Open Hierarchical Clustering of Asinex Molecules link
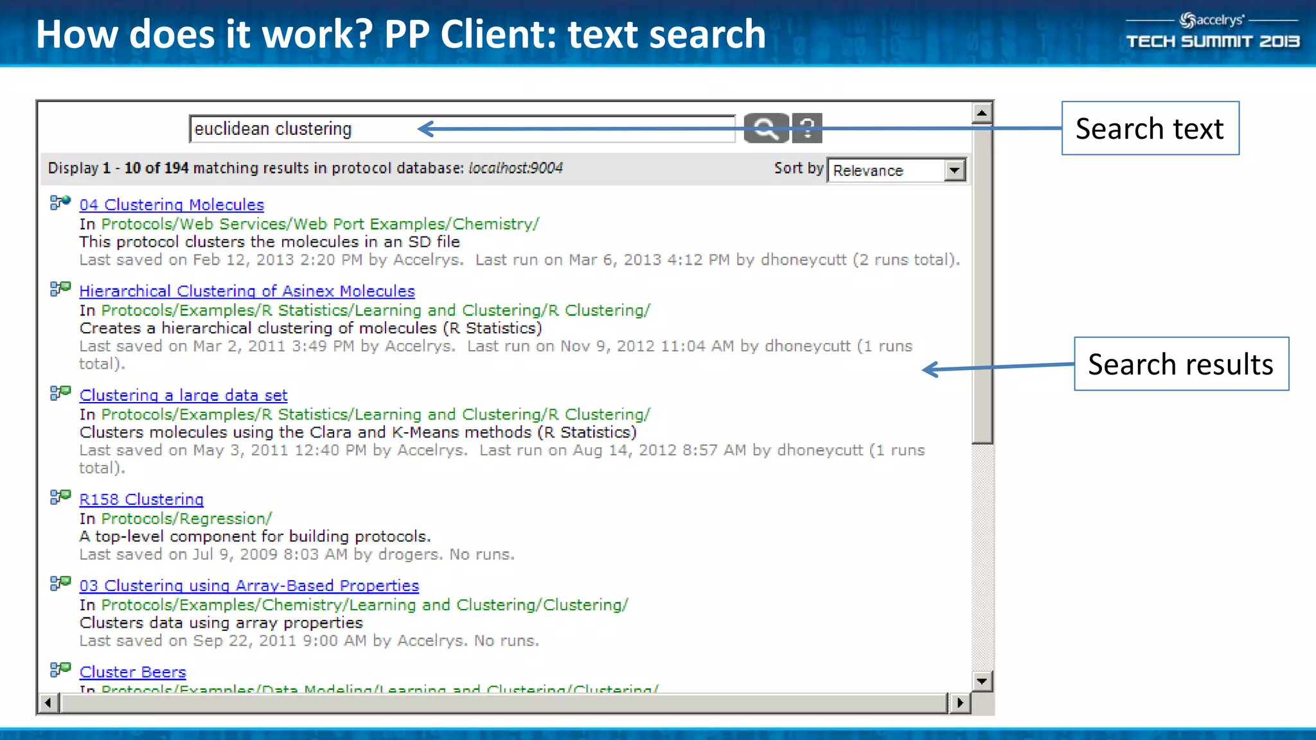Screen dimensions: 1316x740 [247, 291]
